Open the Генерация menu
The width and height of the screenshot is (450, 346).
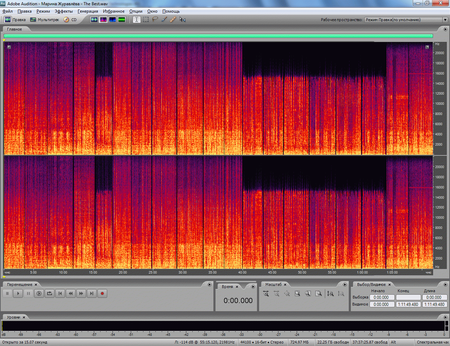[x=88, y=11]
